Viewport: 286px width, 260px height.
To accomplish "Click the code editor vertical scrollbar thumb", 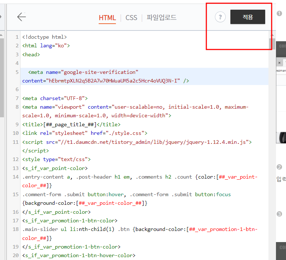I will tap(272, 44).
